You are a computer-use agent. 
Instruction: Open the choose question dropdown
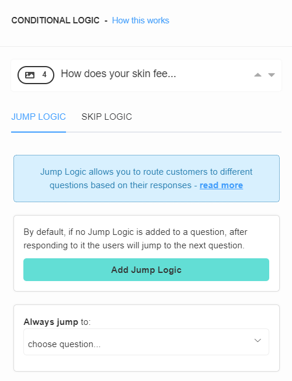pyautogui.click(x=146, y=342)
